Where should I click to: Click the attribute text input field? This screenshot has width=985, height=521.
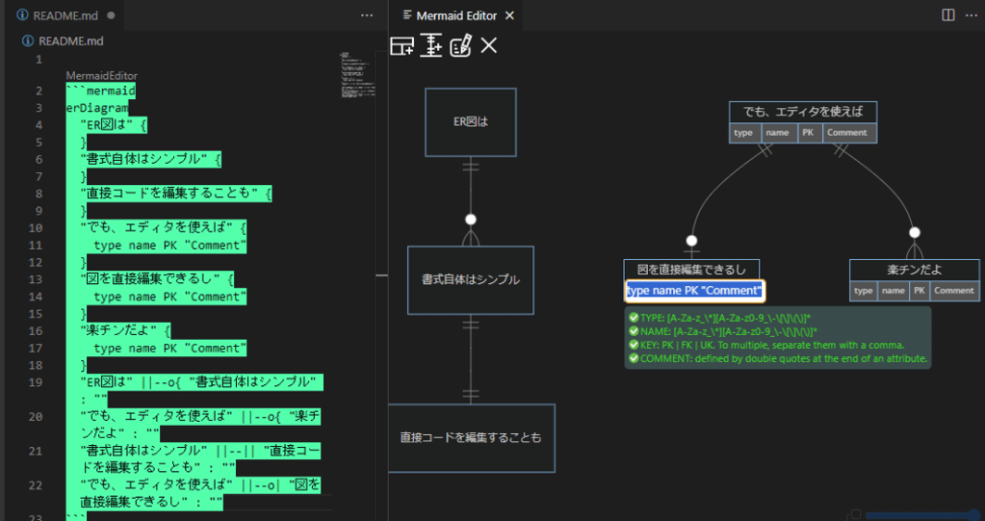coord(694,290)
